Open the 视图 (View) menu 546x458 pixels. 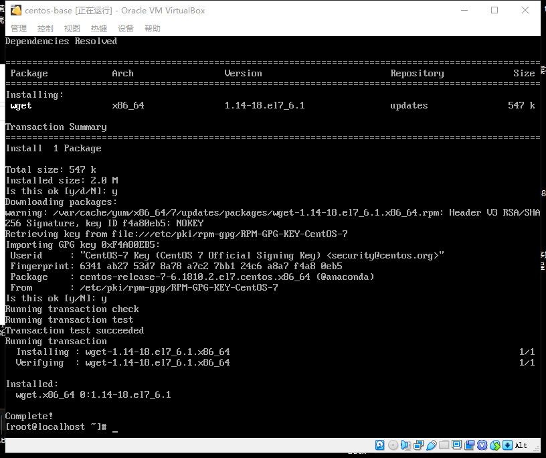coord(72,28)
